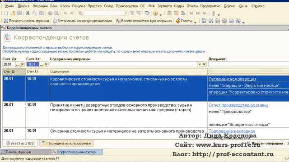
Task: Open Счет Дт account selection ellipsis
Action: point(18,64)
